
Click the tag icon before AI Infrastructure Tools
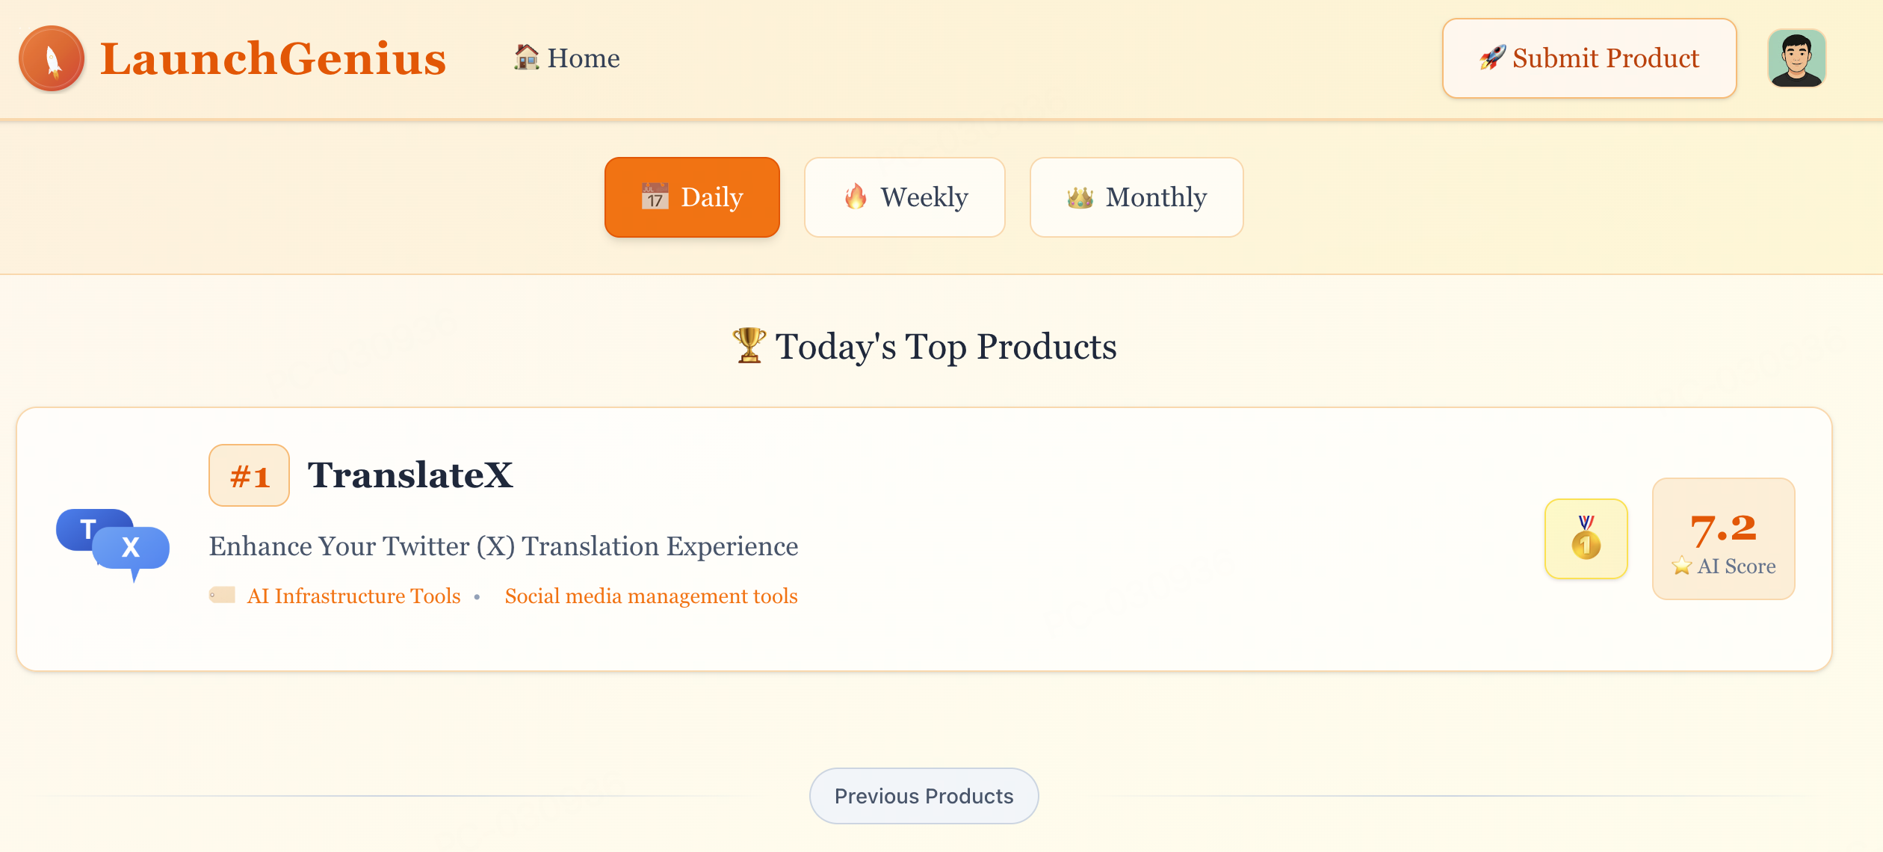tap(223, 596)
